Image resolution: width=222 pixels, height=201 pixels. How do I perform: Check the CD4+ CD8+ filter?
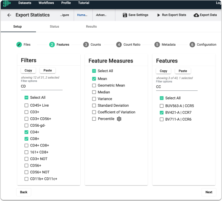(26, 145)
